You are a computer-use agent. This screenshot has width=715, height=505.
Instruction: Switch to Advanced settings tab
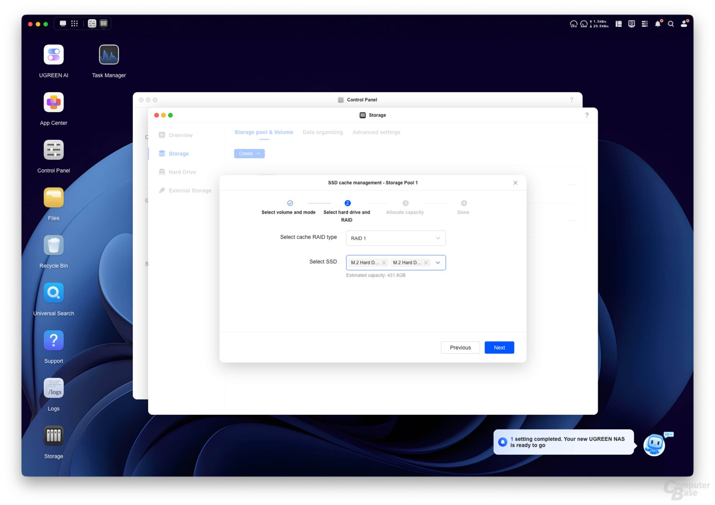coord(377,132)
